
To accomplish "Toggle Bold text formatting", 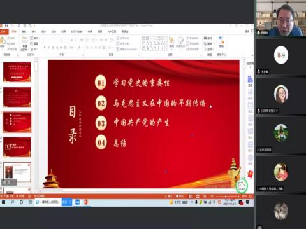I will tap(45, 48).
